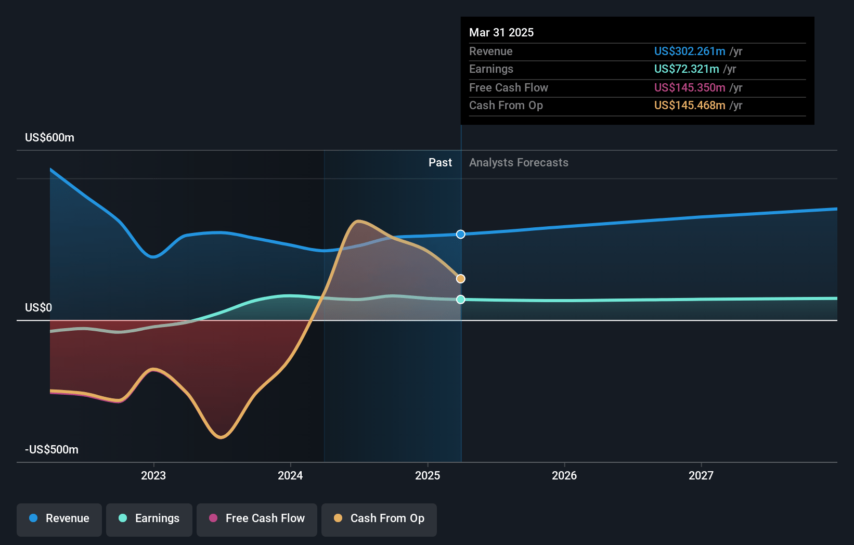This screenshot has width=854, height=545.
Task: Click the blue Revenue marker at Mar 2025
Action: pos(461,234)
